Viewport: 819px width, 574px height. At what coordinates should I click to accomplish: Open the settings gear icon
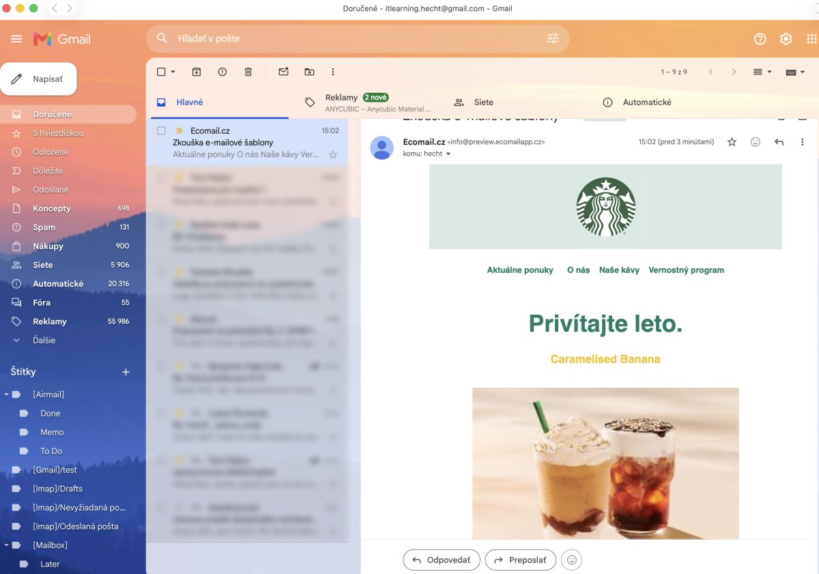[x=786, y=39]
